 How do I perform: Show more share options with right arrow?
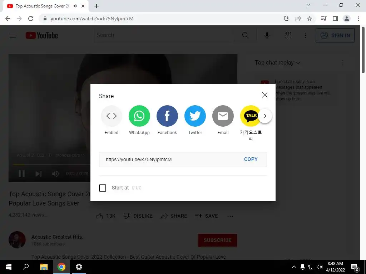coord(265,116)
